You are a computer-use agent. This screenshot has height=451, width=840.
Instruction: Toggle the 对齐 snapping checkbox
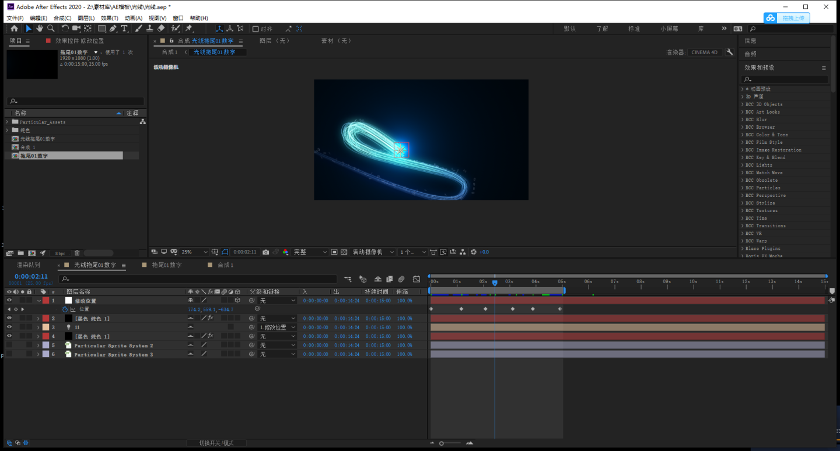pyautogui.click(x=256, y=29)
